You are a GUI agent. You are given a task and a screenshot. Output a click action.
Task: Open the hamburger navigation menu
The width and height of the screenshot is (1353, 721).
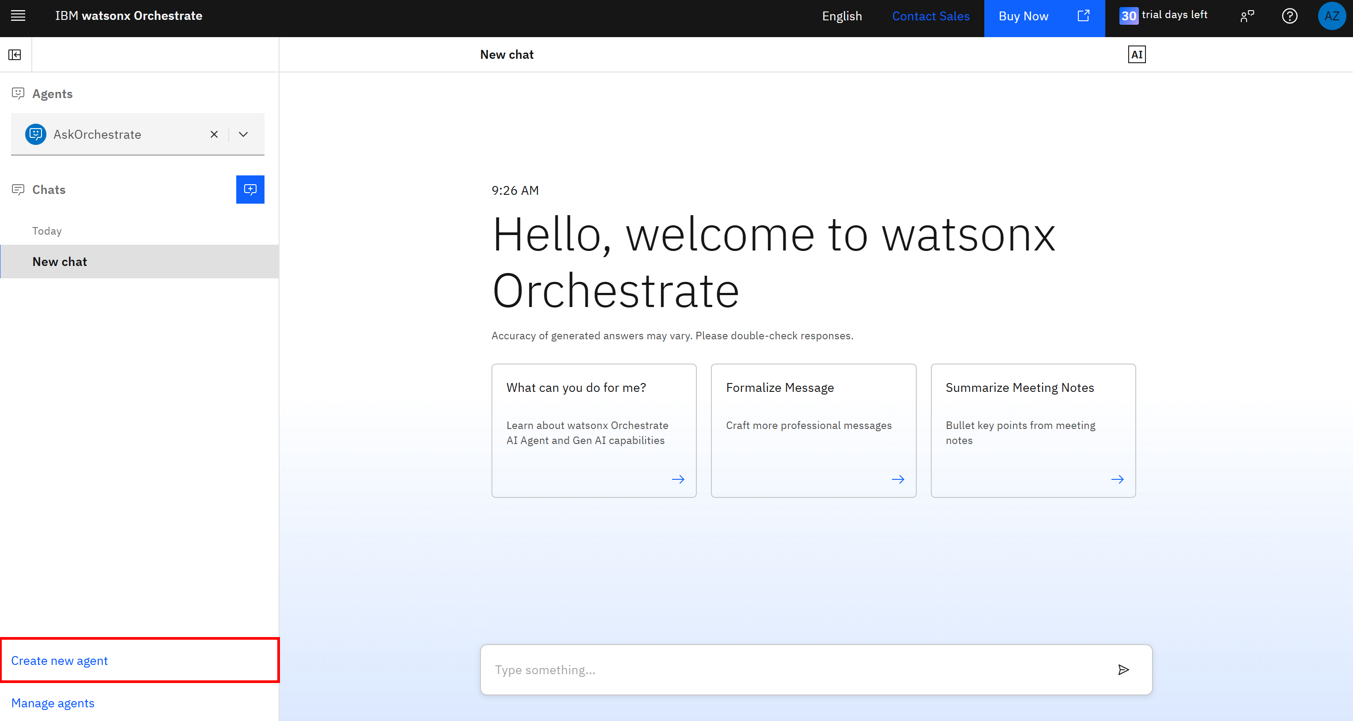pos(18,16)
